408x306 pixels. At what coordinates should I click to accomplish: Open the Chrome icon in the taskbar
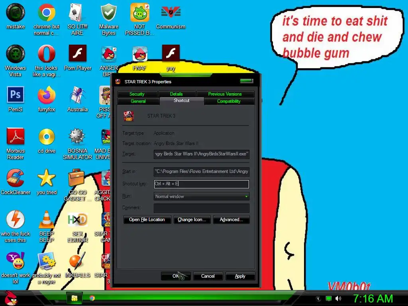92,298
